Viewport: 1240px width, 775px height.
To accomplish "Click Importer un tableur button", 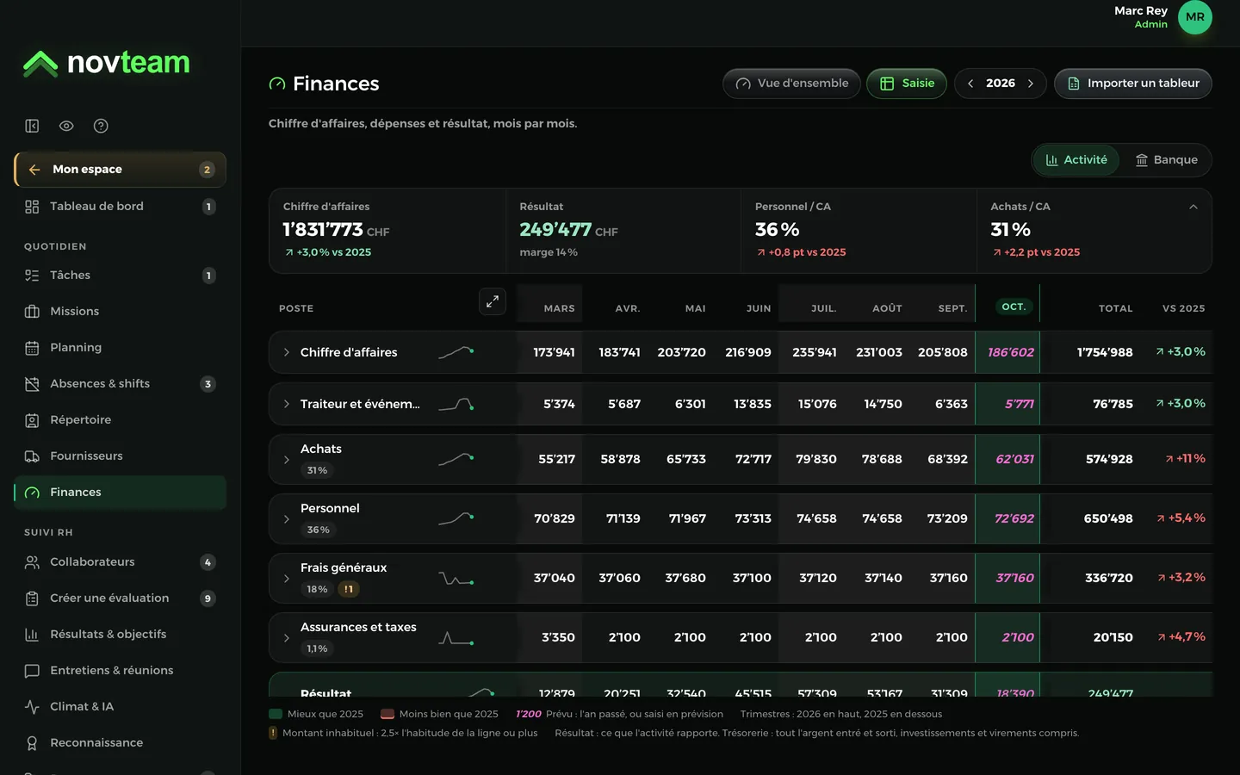I will pyautogui.click(x=1133, y=84).
